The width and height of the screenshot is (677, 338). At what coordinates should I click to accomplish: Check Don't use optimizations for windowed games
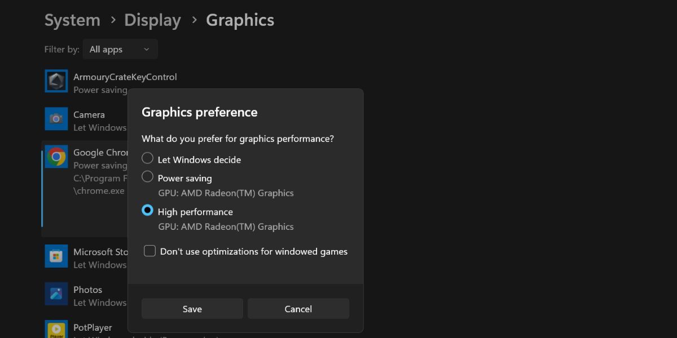click(150, 251)
